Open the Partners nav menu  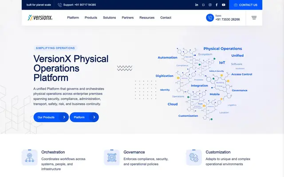128,18
